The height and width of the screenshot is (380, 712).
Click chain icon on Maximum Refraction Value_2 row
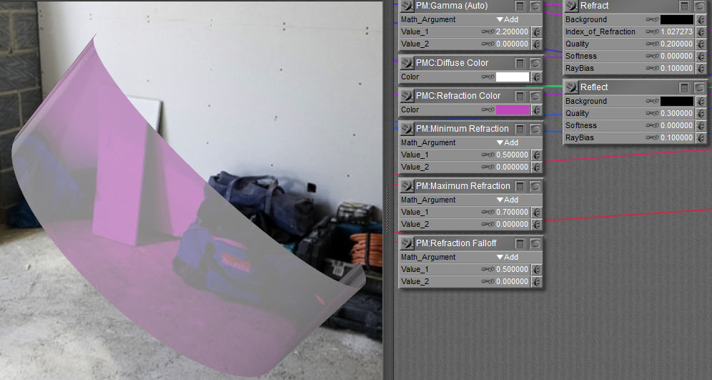point(488,224)
